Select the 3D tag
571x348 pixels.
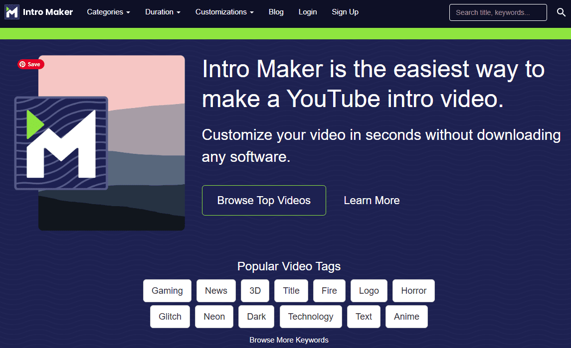coord(255,291)
